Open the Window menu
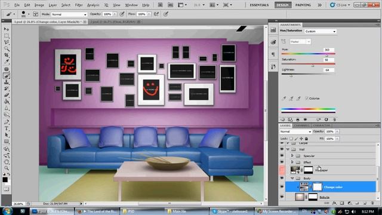Screen dimensions: 382x215 [131, 5]
